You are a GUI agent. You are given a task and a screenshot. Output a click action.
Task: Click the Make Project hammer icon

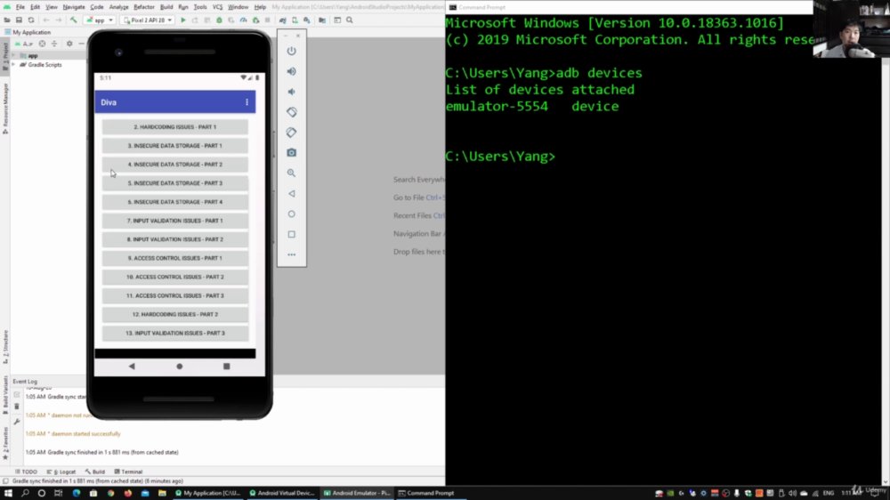tap(73, 20)
